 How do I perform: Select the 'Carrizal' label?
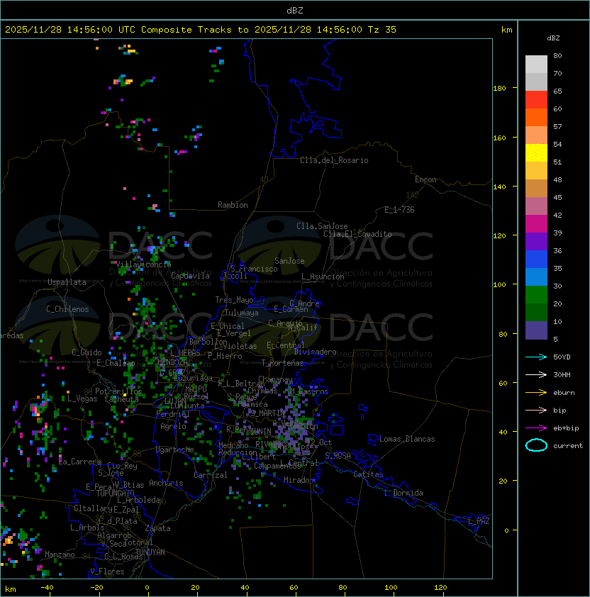[x=211, y=475]
